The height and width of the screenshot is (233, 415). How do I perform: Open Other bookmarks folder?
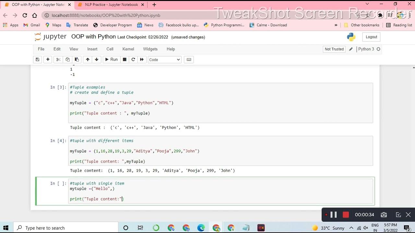[x=362, y=25]
